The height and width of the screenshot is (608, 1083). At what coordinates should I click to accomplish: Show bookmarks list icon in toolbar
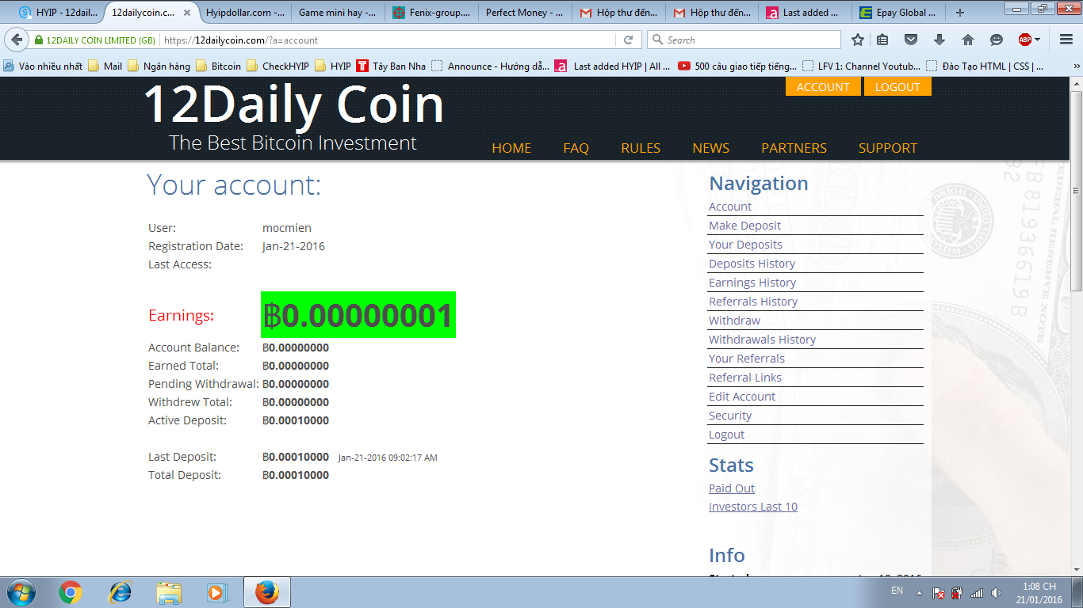point(882,40)
